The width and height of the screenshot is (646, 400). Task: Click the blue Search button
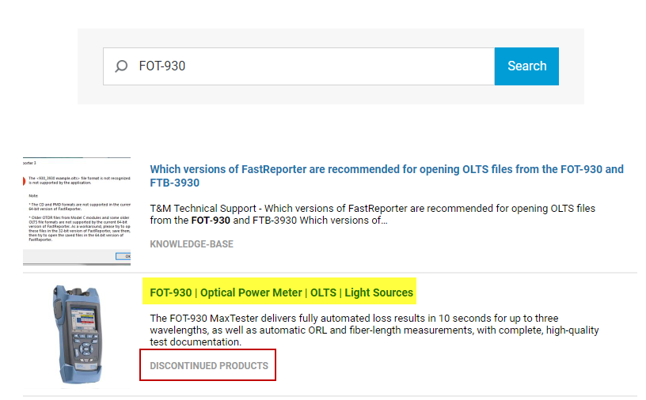coord(526,66)
